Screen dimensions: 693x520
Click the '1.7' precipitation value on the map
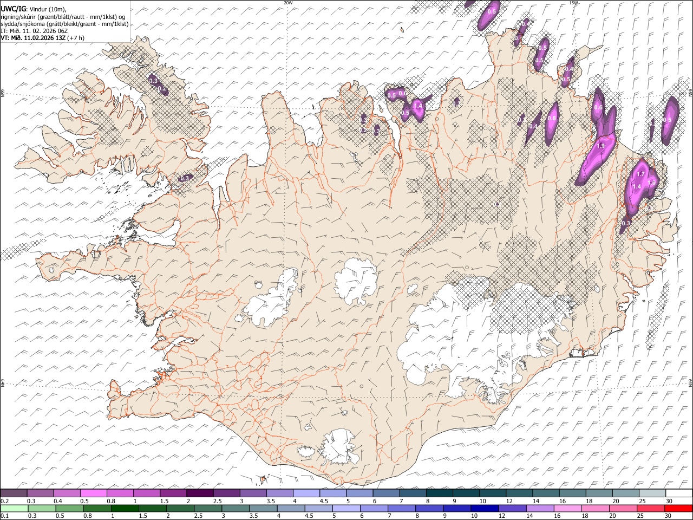pyautogui.click(x=640, y=174)
